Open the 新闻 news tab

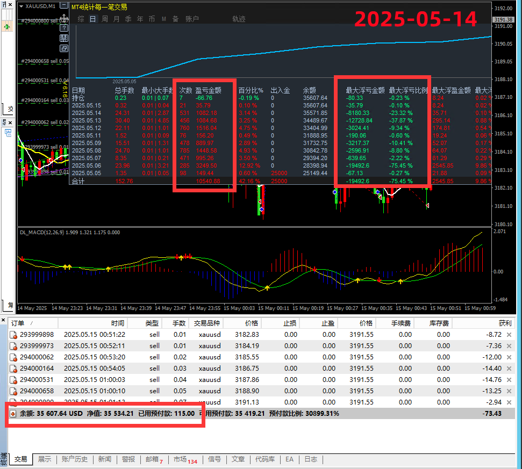(x=104, y=459)
